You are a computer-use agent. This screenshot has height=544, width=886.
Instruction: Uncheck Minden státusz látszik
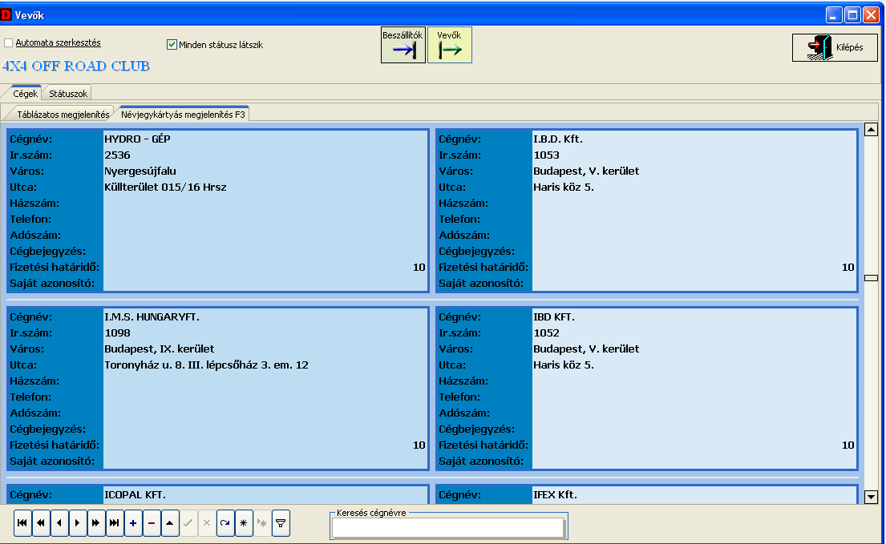[x=172, y=45]
